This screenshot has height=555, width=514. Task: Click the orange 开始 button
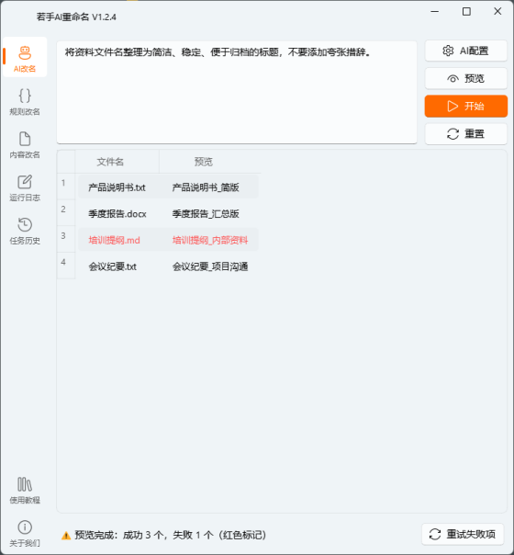tap(466, 106)
